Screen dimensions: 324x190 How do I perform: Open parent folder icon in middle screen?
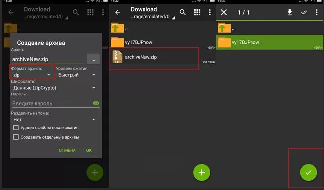[x=117, y=28]
